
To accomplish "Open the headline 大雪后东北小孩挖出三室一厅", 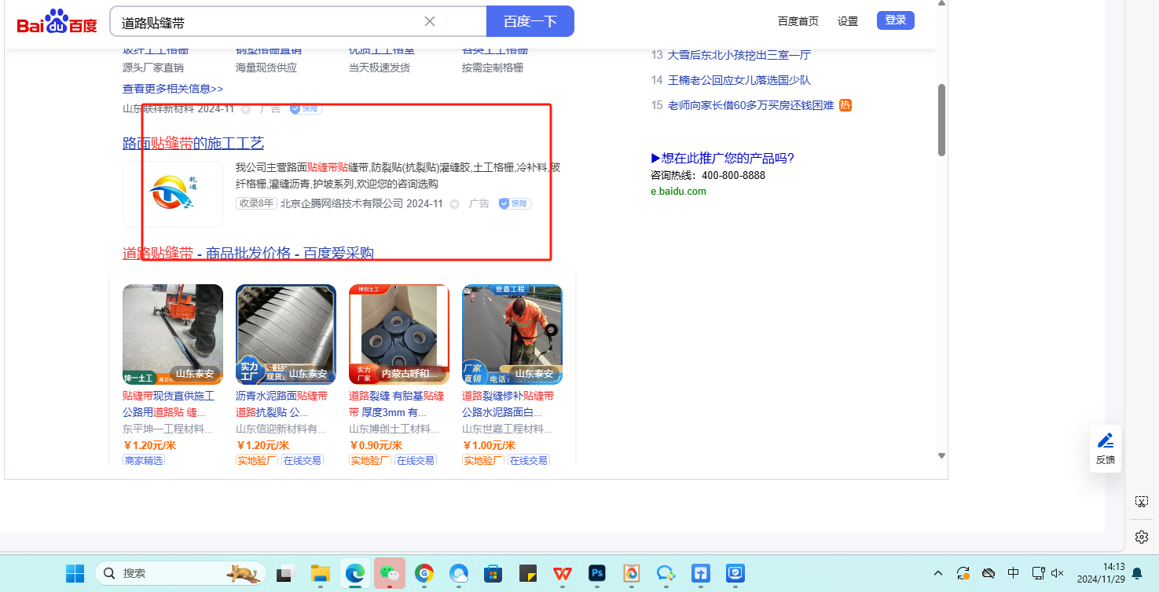I will pos(739,55).
